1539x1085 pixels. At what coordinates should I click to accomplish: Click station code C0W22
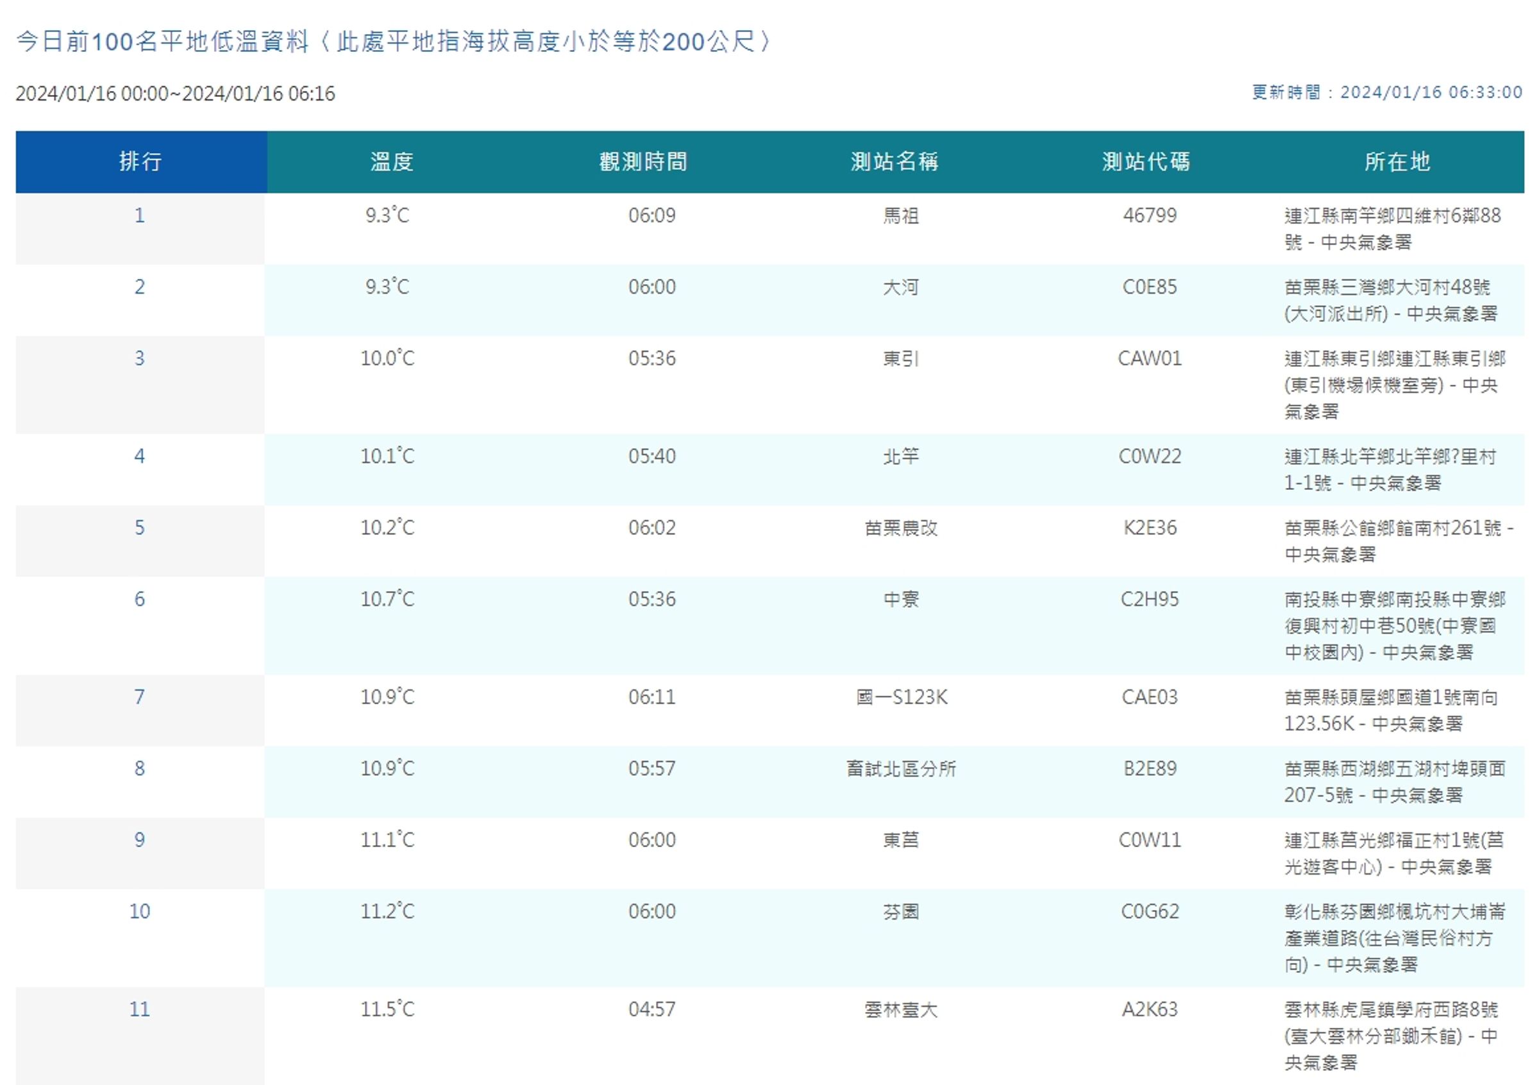pos(1150,457)
